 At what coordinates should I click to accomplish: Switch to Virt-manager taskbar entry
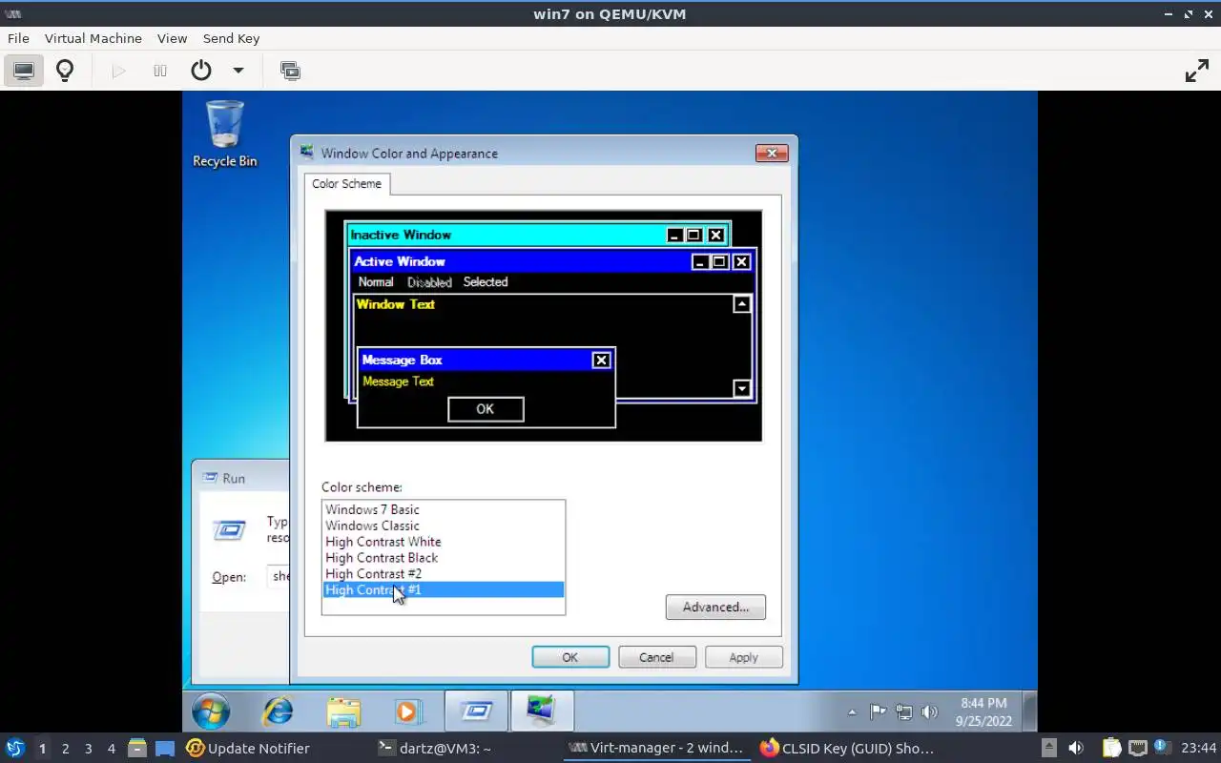point(655,749)
